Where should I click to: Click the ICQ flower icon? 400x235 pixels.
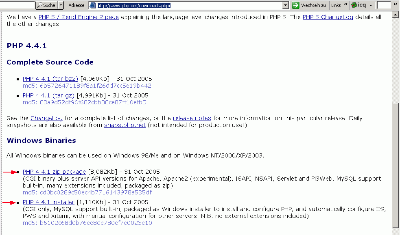[354, 5]
